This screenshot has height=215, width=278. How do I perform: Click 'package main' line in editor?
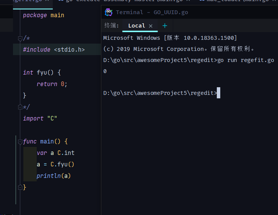(44, 15)
